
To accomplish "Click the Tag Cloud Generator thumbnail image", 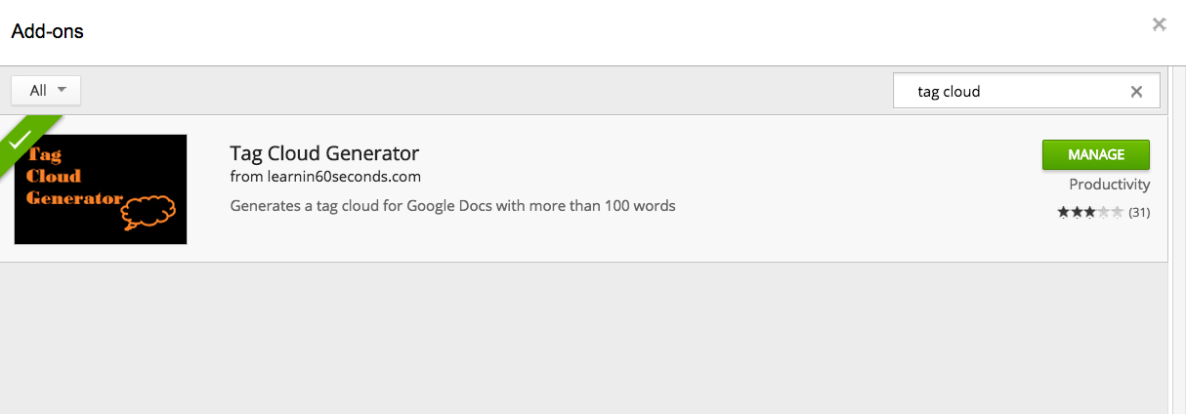I will [x=101, y=189].
